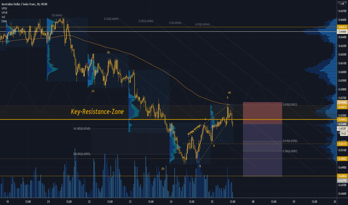Select the VPSV indicator label
The image size is (348, 205).
4,9
